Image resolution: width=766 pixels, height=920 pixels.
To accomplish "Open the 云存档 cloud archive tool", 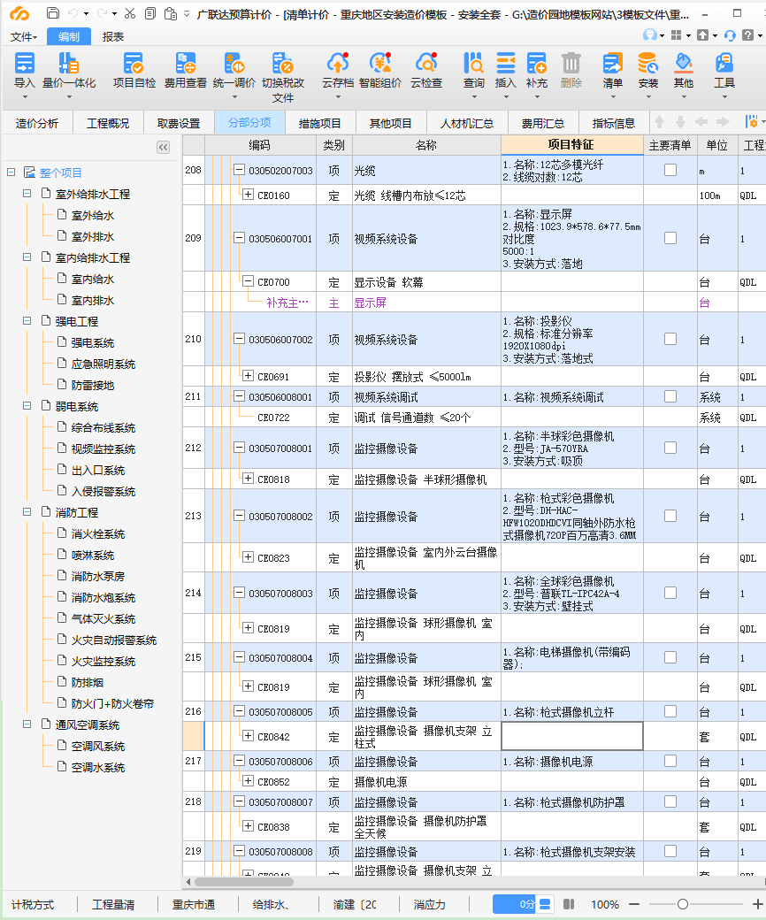I will 337,64.
